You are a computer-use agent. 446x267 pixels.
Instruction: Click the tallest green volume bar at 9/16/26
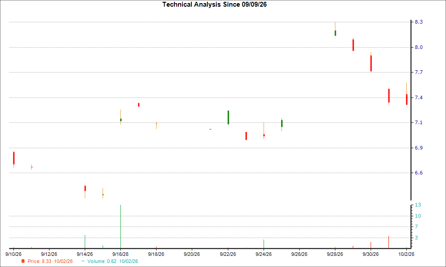click(x=120, y=227)
